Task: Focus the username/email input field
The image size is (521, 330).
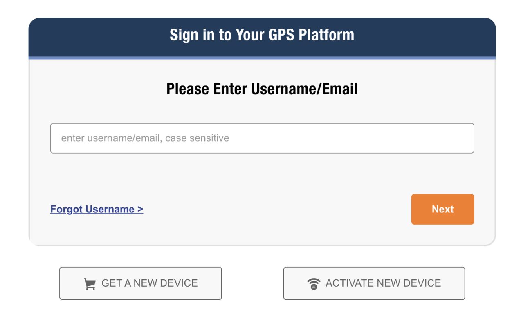Action: 262,138
